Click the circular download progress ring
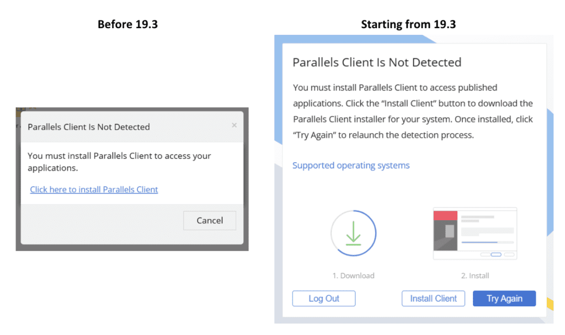565x335 pixels. 353,233
